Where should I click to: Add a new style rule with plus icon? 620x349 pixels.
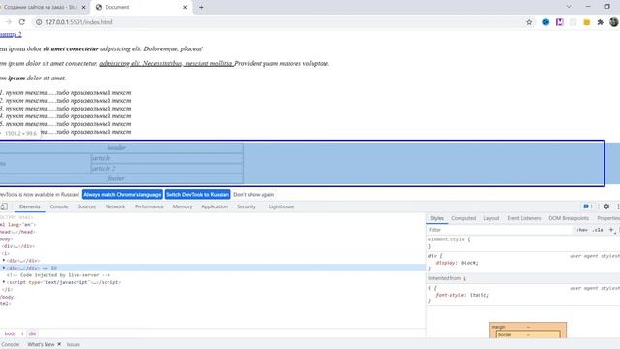pos(611,230)
